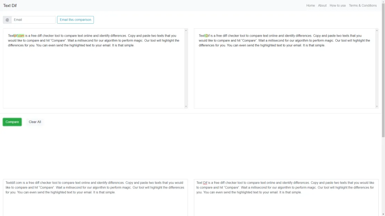This screenshot has width=385, height=216.
Task: Open the About page
Action: [x=322, y=5]
